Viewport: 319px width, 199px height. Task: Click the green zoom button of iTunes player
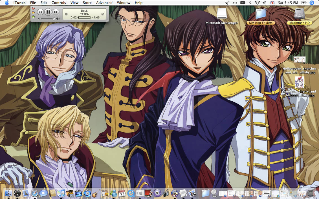(x=33, y=17)
